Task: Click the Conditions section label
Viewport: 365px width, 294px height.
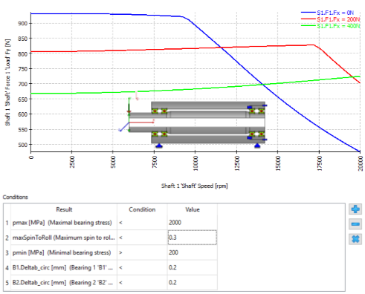Action: (16, 197)
